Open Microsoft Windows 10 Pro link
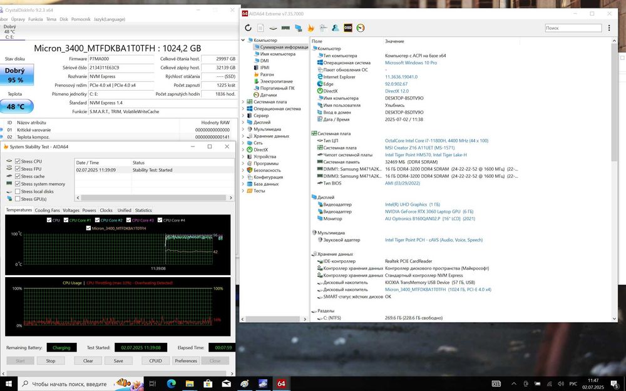This screenshot has height=391, width=626. [411, 63]
